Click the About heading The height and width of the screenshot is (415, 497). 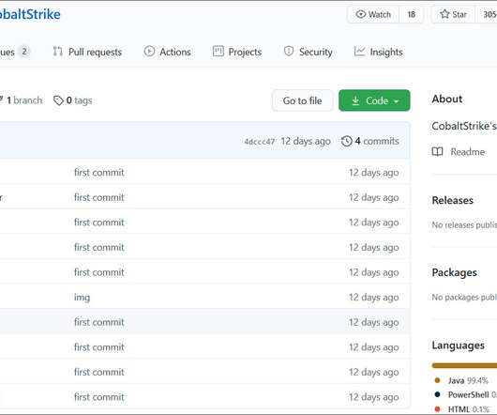447,99
